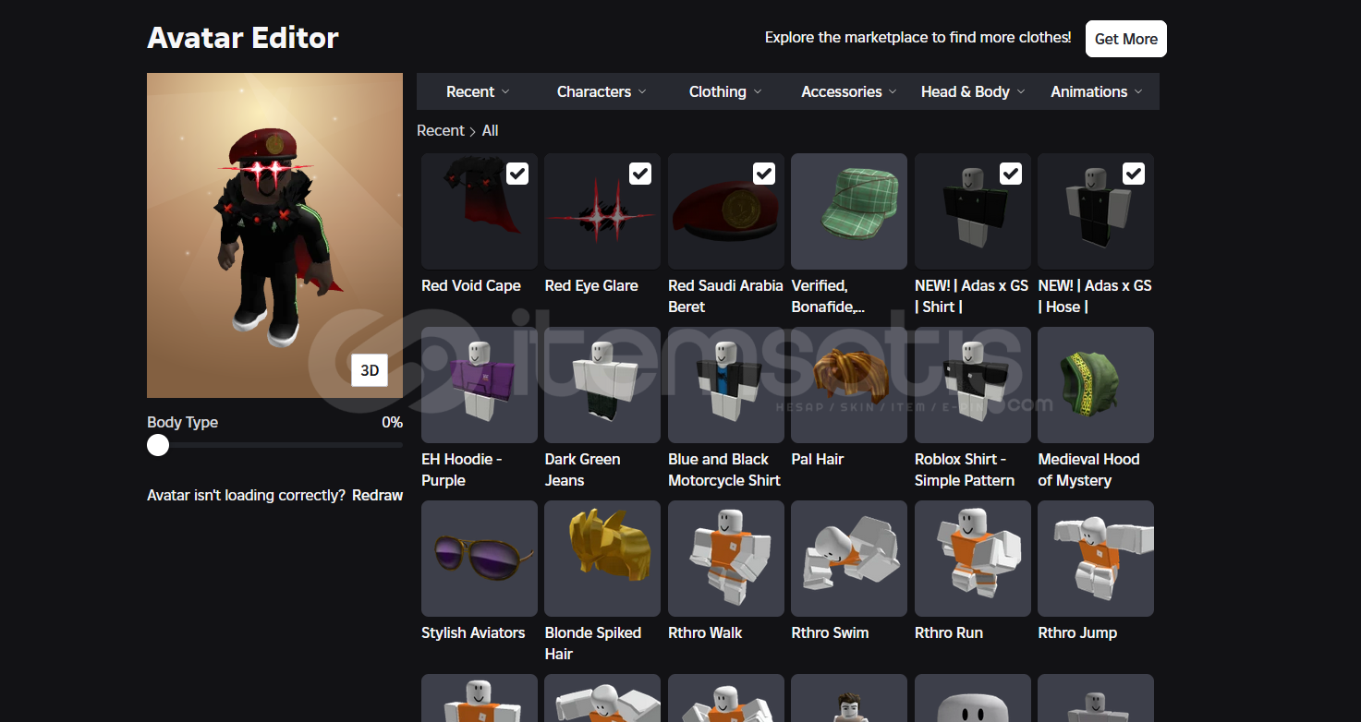Open the Dark Green Jeans name link
This screenshot has height=722, width=1361.
coord(582,469)
